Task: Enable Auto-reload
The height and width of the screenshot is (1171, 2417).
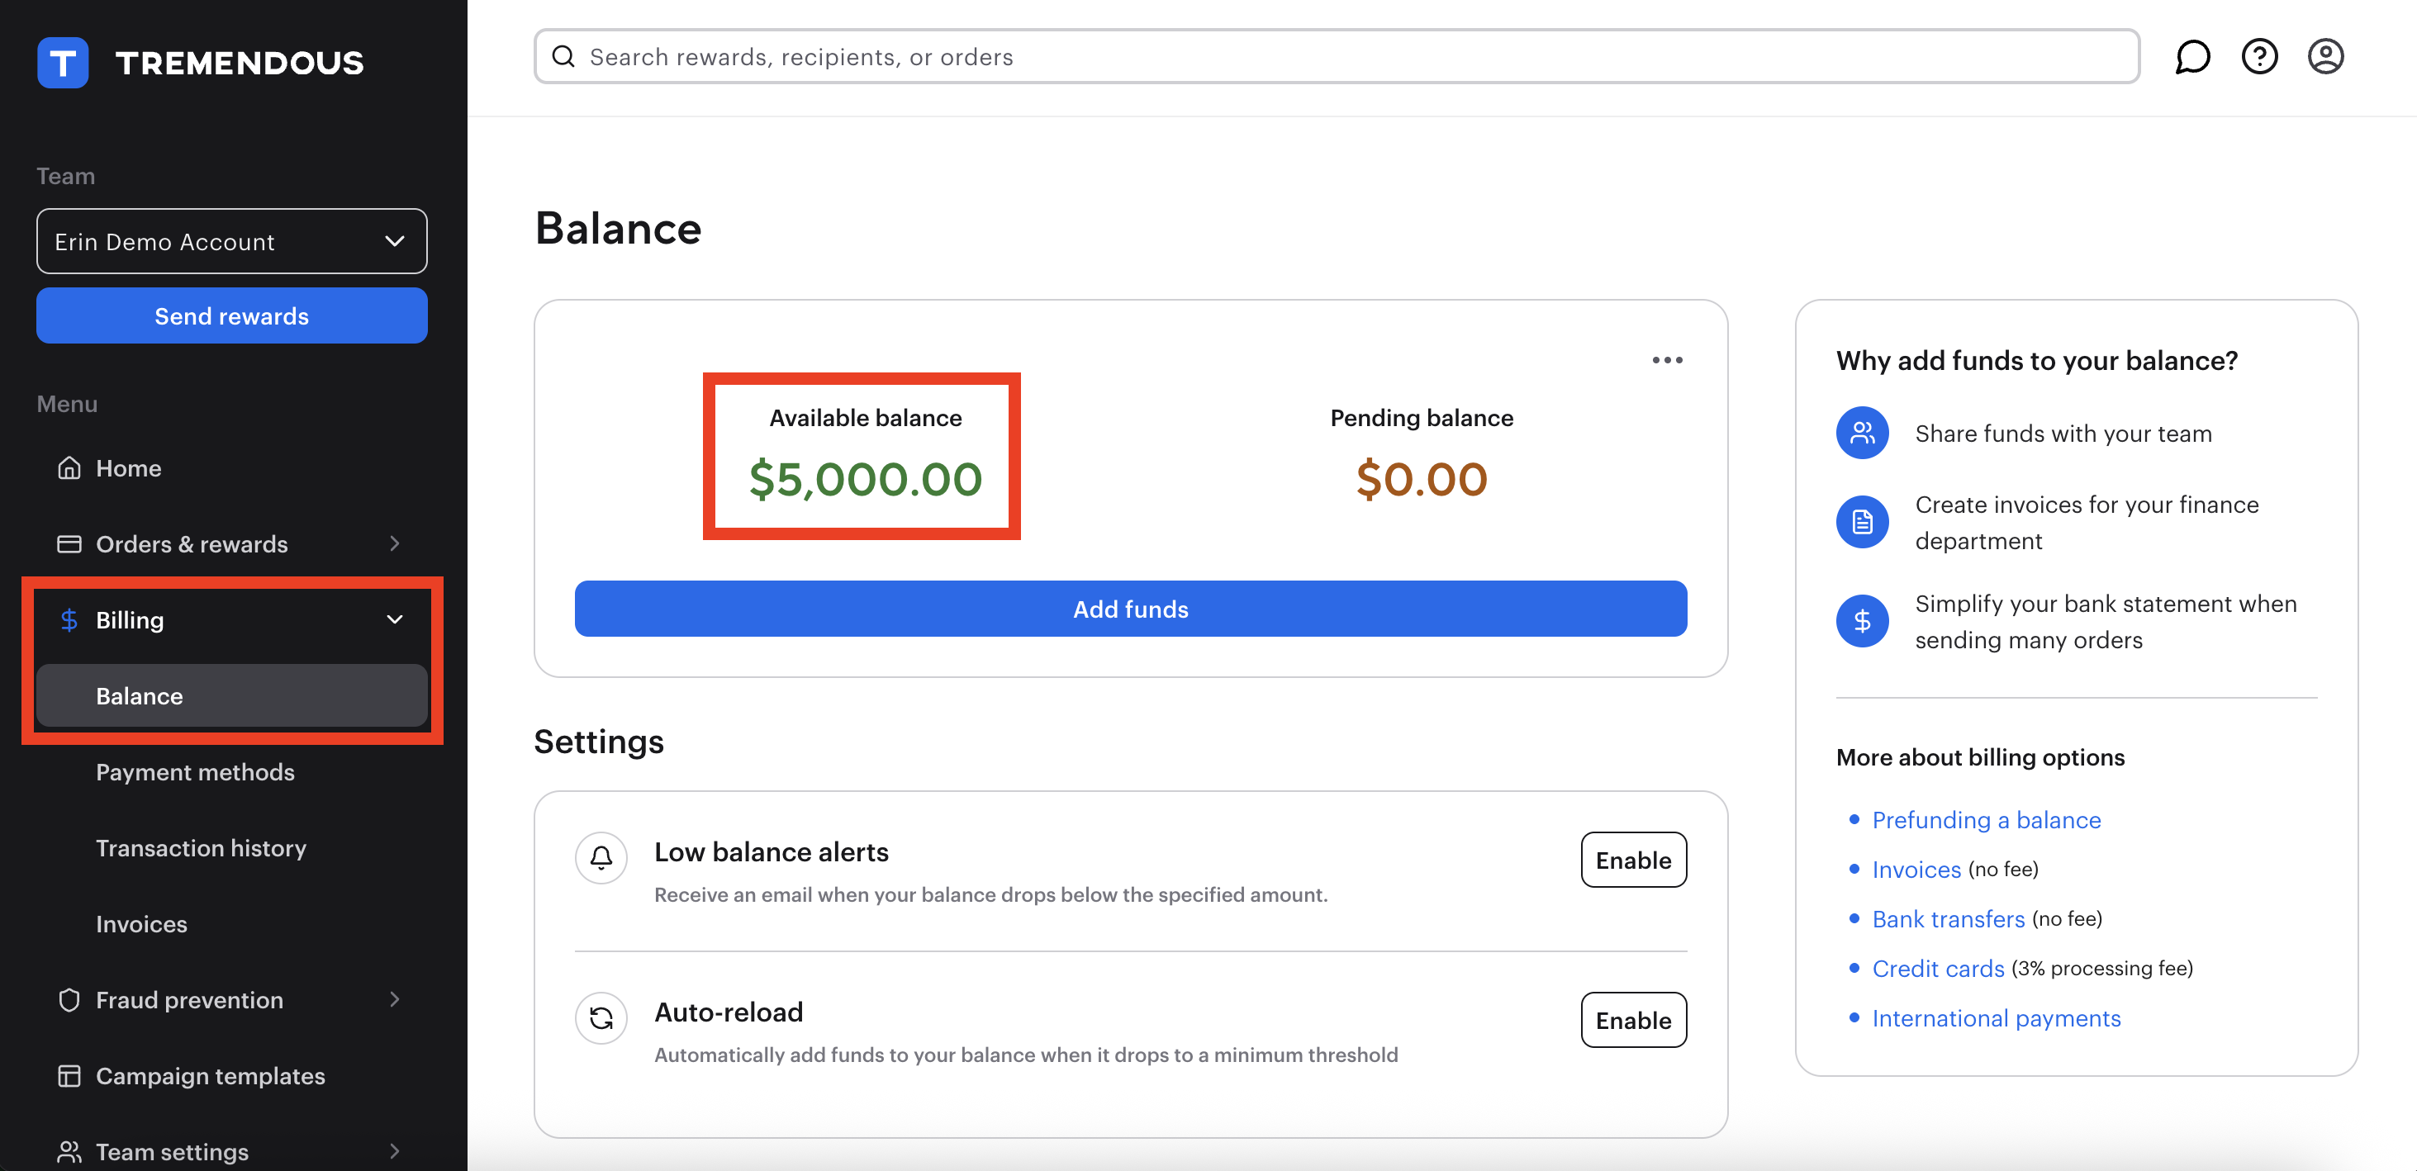Action: [x=1632, y=1020]
